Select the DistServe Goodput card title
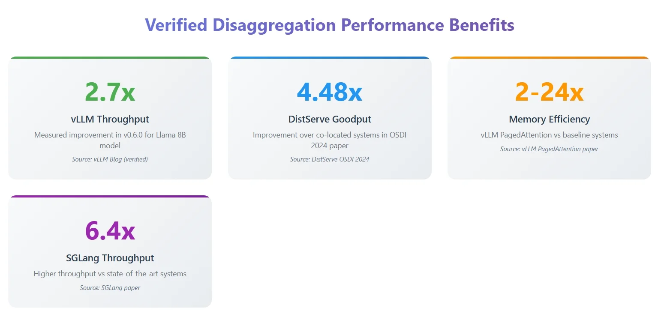Image resolution: width=661 pixels, height=314 pixels. [330, 119]
